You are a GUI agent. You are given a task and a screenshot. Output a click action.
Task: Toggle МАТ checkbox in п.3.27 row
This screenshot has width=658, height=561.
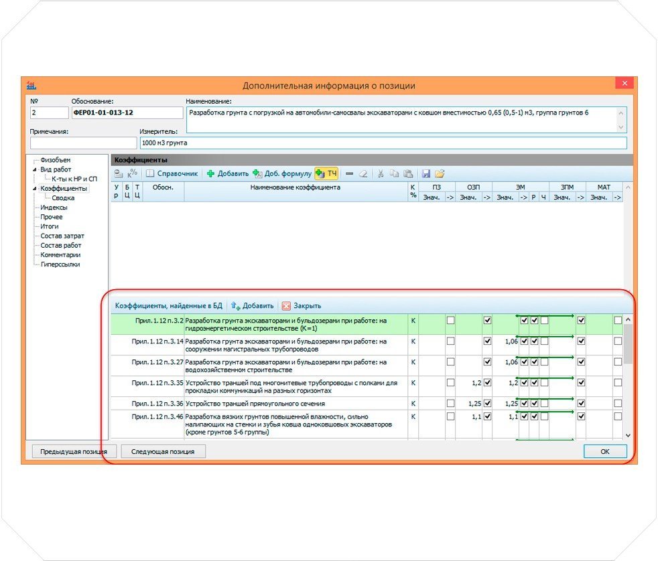point(618,362)
